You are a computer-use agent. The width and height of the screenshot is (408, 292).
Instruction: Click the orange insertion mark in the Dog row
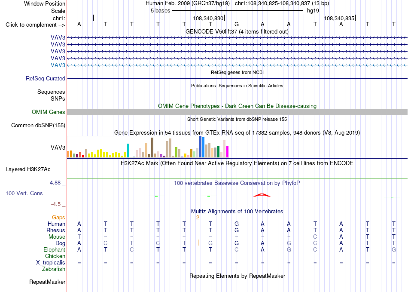click(198, 243)
